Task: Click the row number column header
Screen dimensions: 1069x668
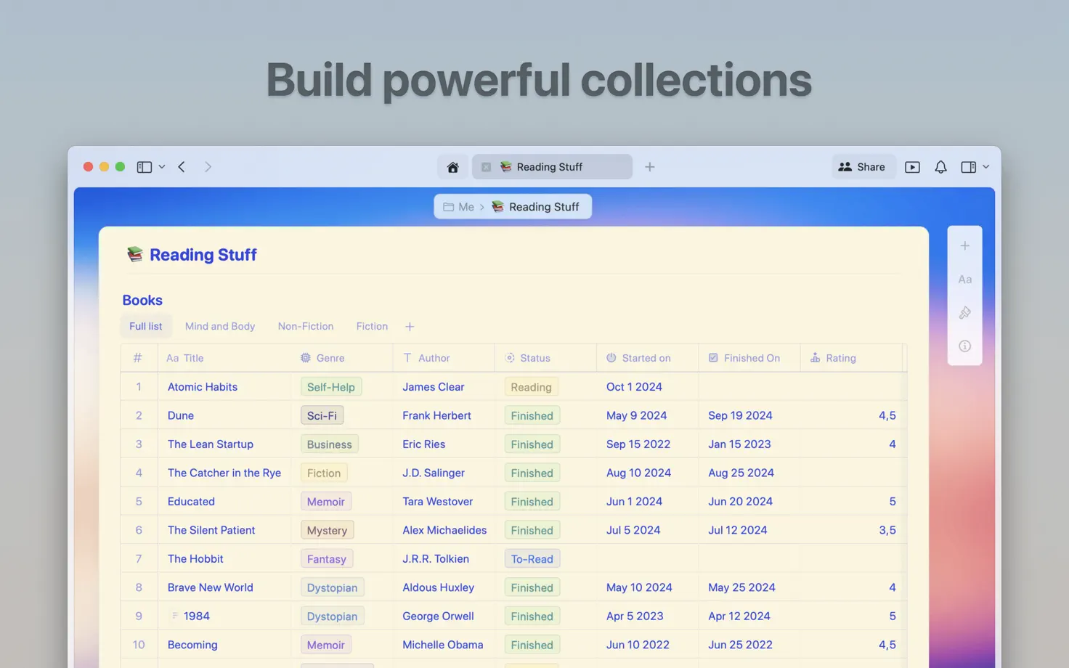Action: click(138, 358)
